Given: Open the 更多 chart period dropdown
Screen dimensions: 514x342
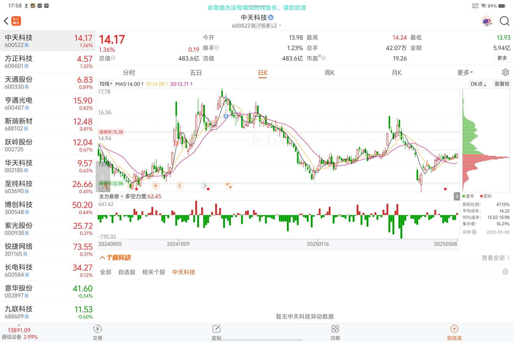Looking at the screenshot, I should [x=465, y=73].
